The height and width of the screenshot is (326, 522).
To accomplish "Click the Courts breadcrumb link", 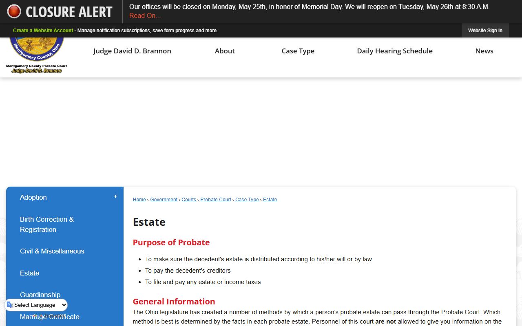I will point(189,200).
